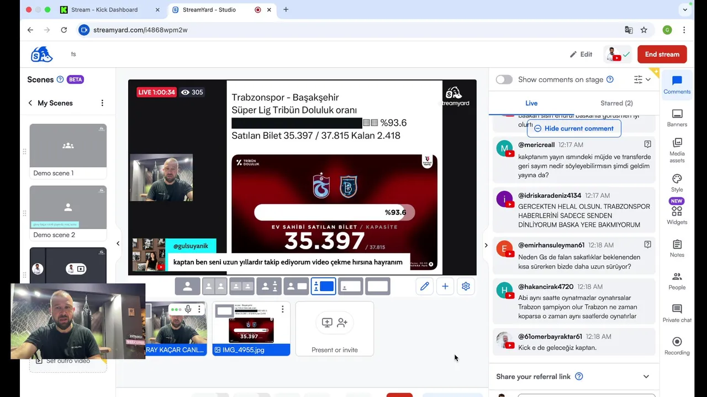The image size is (707, 397).
Task: Select the person plus screen layout
Action: [x=296, y=286]
